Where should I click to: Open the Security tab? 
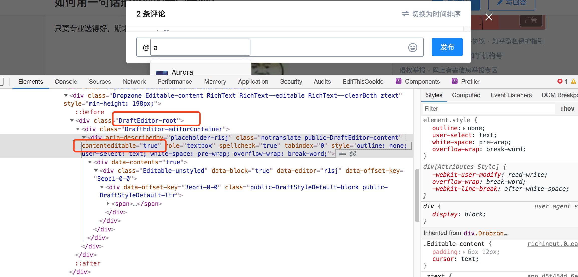(291, 82)
